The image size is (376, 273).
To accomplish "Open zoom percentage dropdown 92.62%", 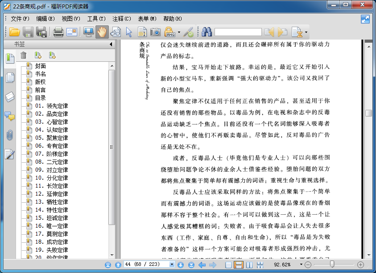I will pyautogui.click(x=301, y=265).
